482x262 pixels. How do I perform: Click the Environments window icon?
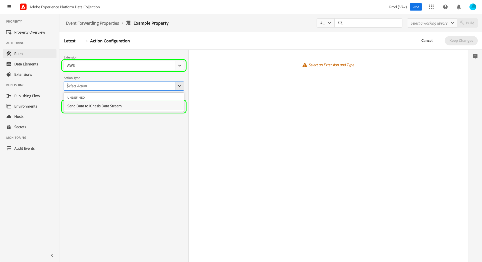pos(9,106)
